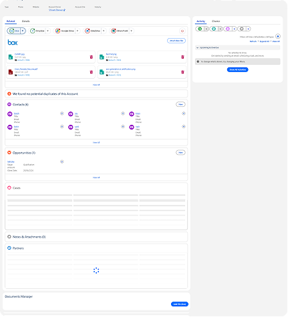Click the New Task icon in Activity
This screenshot has width=288, height=317.
pyautogui.click(x=200, y=29)
